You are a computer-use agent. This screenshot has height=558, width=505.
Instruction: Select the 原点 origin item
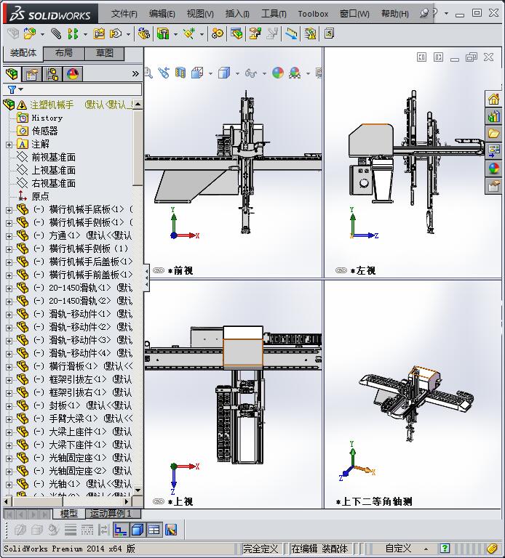click(40, 196)
